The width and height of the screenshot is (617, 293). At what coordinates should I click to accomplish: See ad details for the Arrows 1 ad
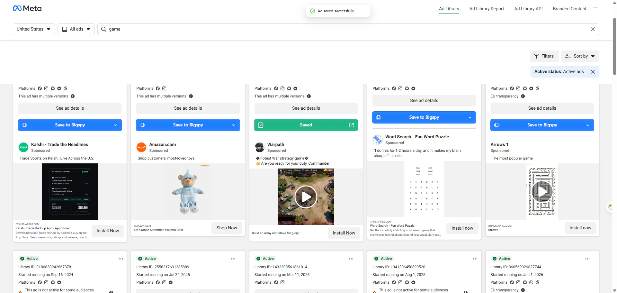click(x=542, y=108)
